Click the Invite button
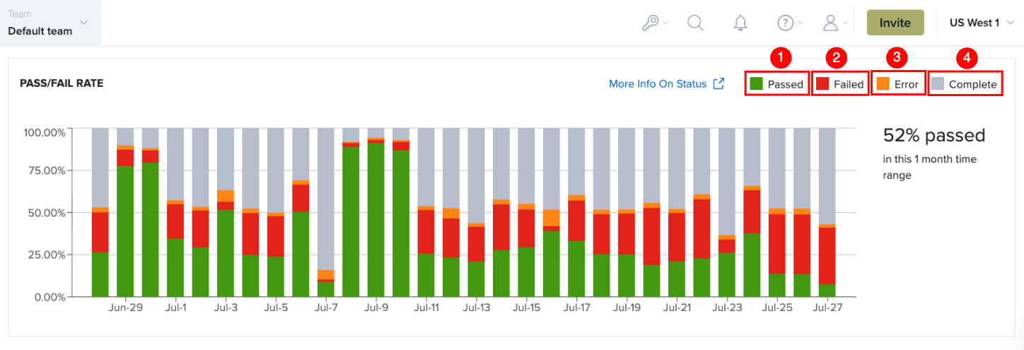This screenshot has width=1024, height=350. coord(895,23)
